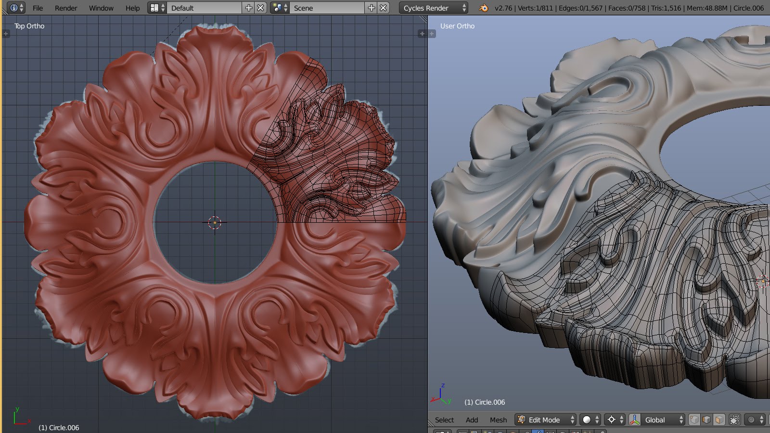Select face select mode

719,420
